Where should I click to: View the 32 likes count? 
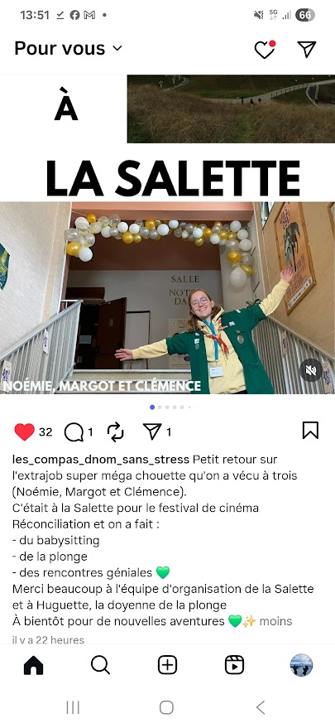[45, 432]
